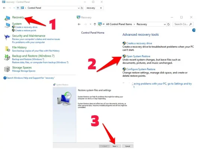
Task: Expand the Control Panel address bar dropdown
Action: coord(78,8)
